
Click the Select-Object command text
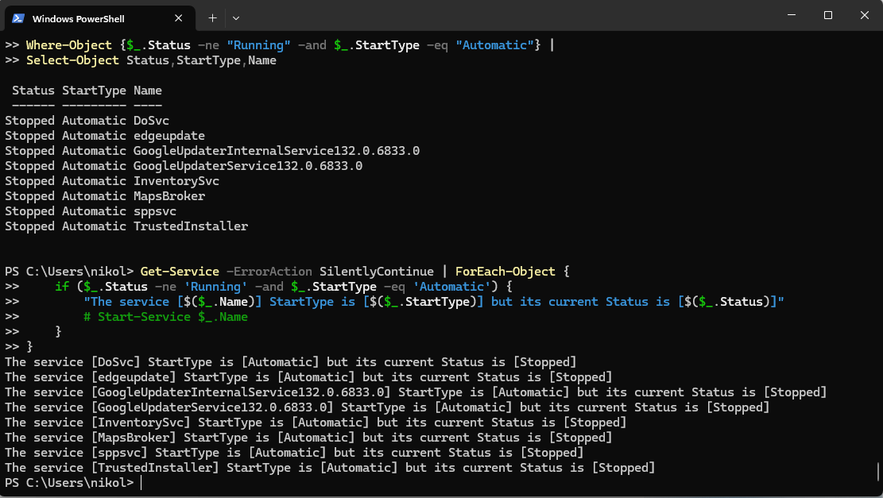pyautogui.click(x=72, y=60)
